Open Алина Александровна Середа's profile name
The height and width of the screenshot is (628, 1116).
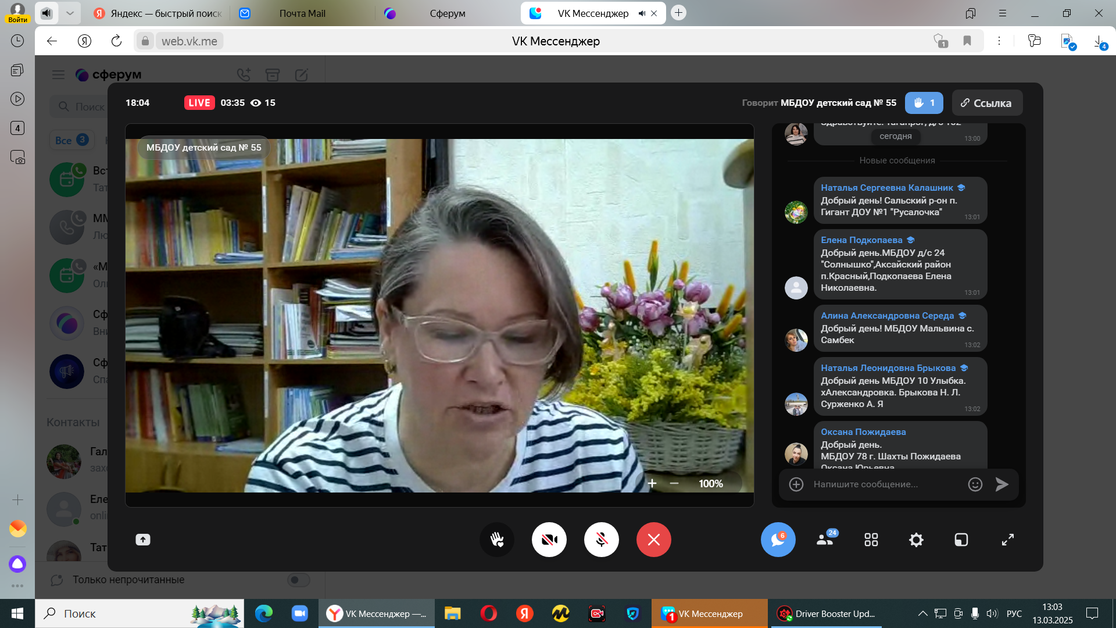pyautogui.click(x=888, y=316)
